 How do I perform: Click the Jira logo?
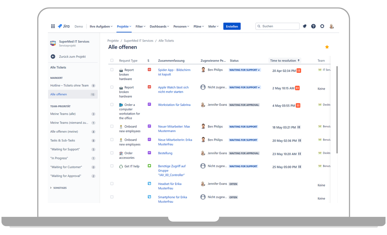tap(64, 26)
